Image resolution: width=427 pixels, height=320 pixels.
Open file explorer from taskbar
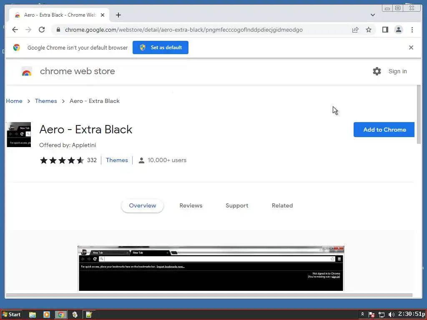tap(33, 315)
